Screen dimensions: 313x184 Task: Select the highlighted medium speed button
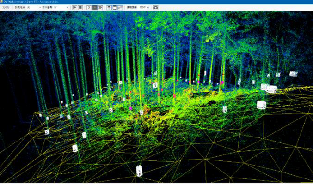point(95,7)
